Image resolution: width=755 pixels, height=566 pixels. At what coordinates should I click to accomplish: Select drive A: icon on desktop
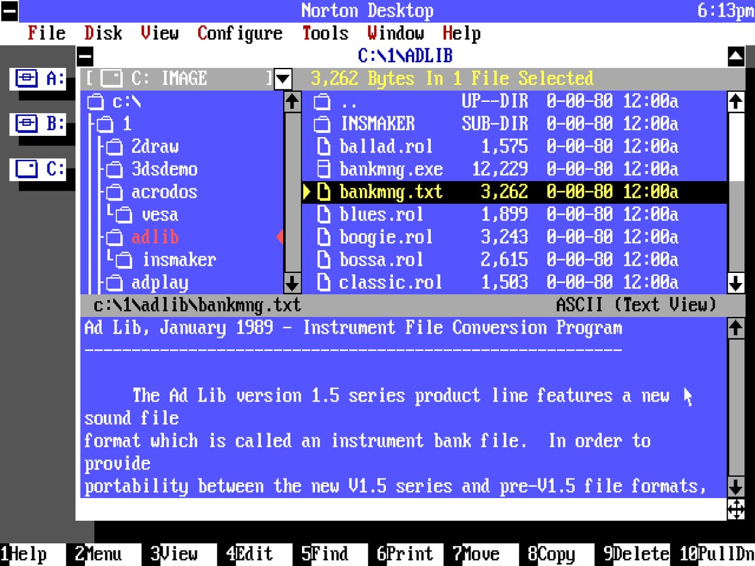click(x=38, y=79)
